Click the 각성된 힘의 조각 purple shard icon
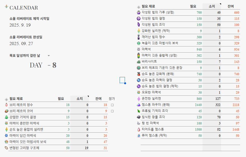 (138, 25)
